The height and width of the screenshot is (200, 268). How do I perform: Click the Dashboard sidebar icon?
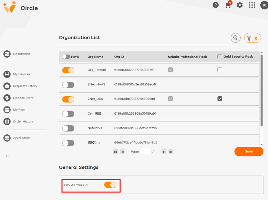point(7,54)
